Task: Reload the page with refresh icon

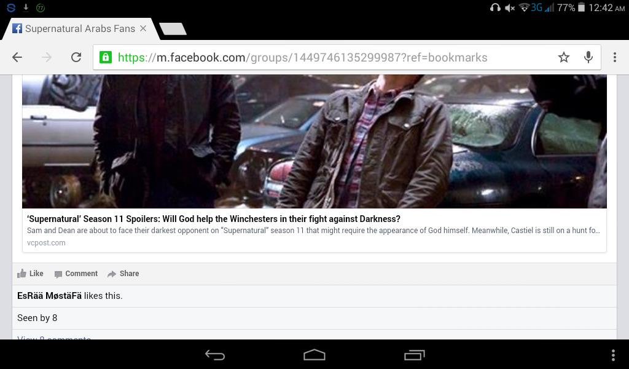Action: (x=76, y=57)
